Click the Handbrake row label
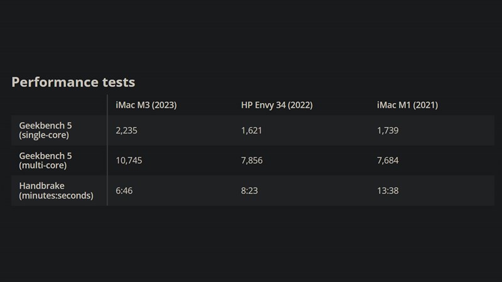The width and height of the screenshot is (502, 282). (x=42, y=186)
